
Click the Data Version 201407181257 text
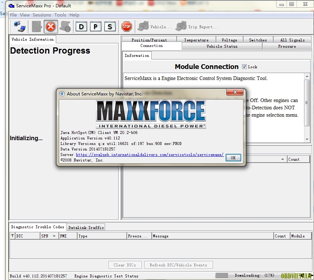click(x=88, y=149)
